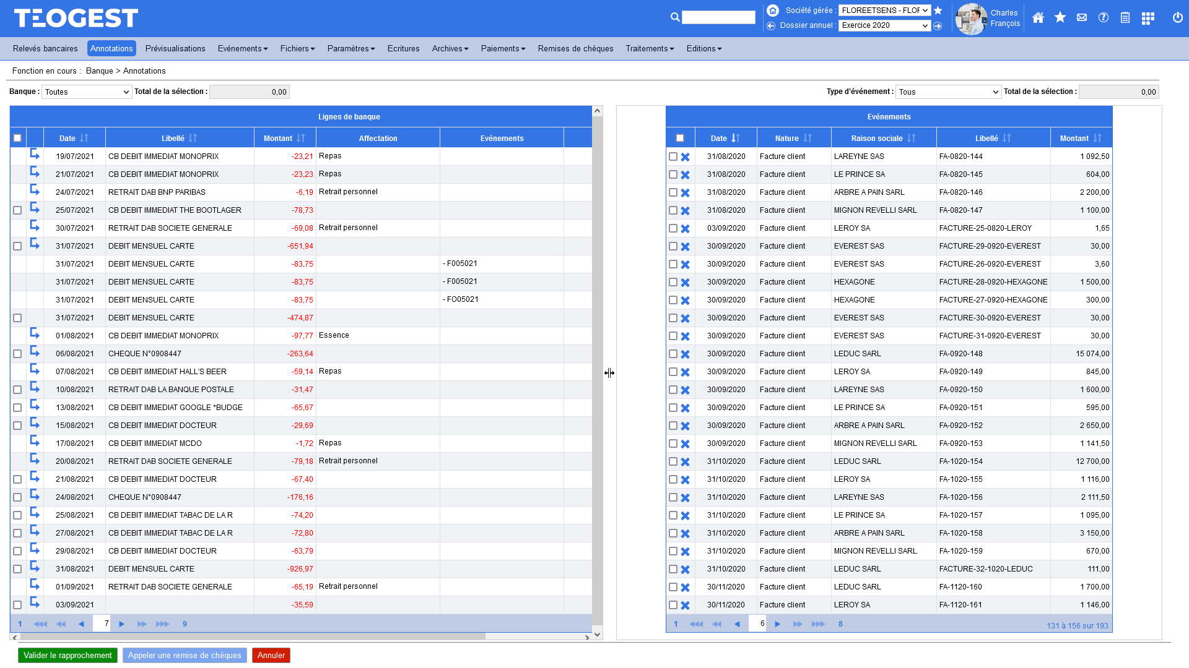
Task: Click the power logout icon
Action: (1177, 18)
